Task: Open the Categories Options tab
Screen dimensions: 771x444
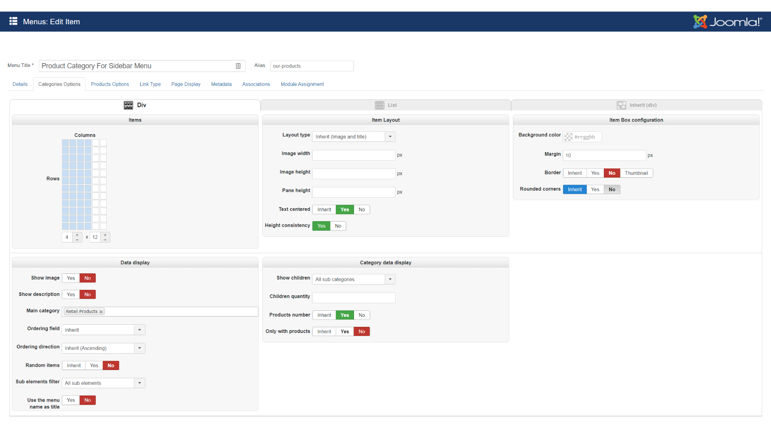Action: (59, 84)
